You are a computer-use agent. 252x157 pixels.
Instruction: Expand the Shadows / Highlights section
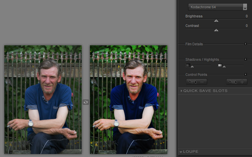pos(245,59)
